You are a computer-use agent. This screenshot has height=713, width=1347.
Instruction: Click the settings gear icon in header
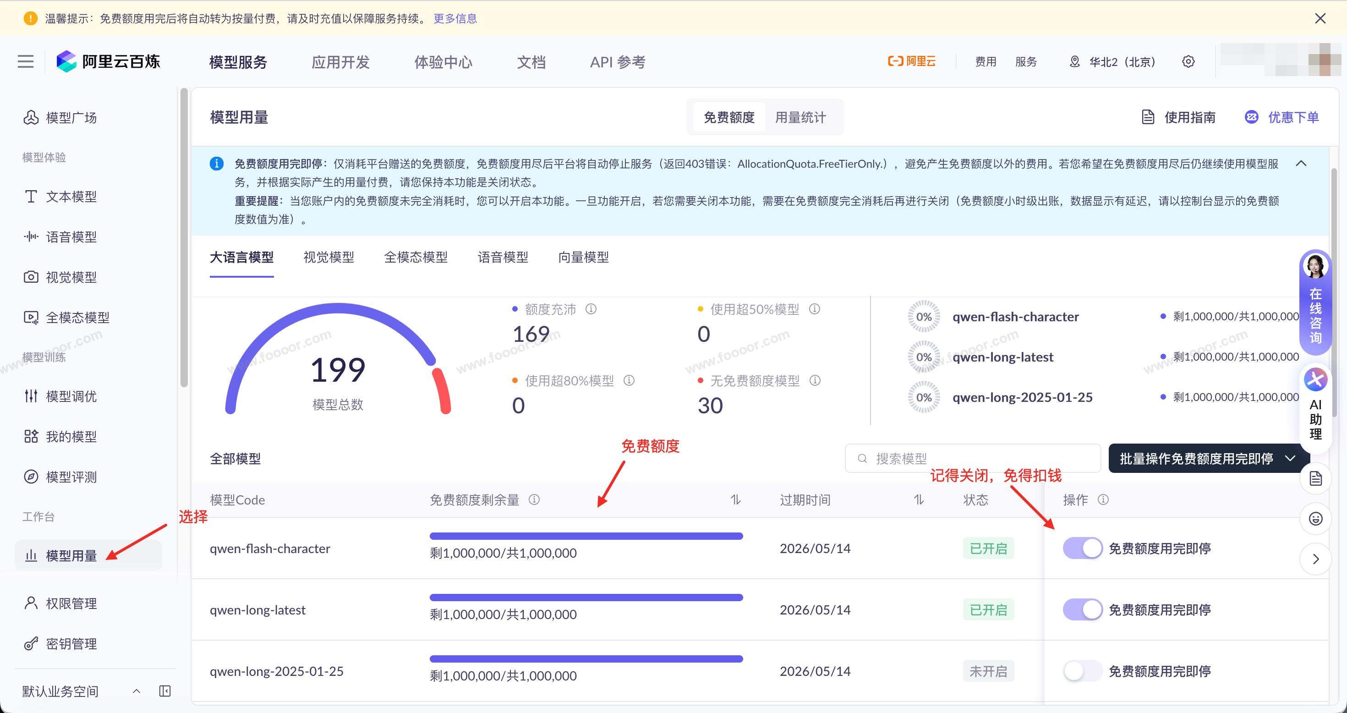(1188, 62)
